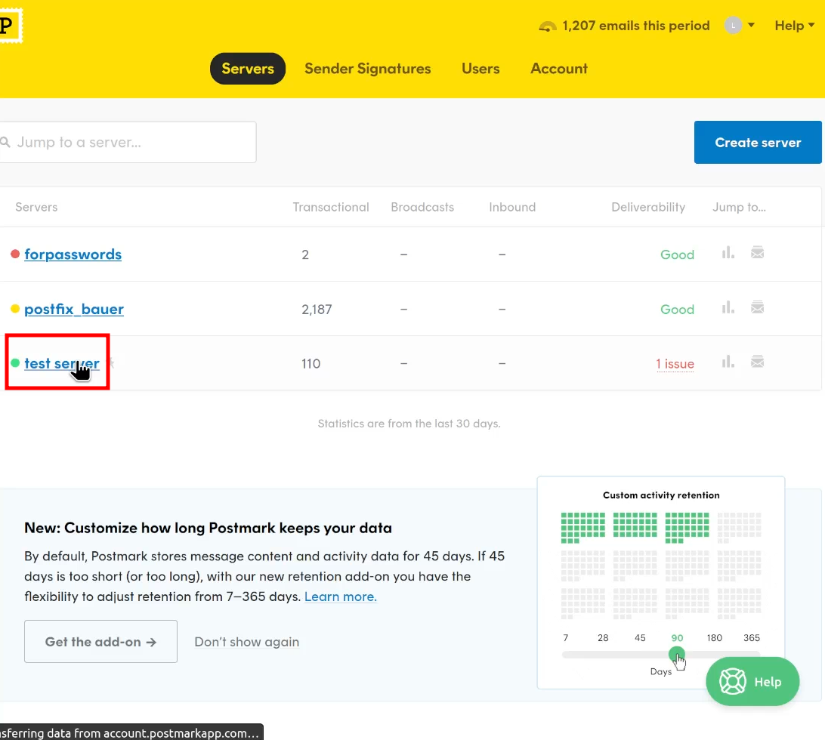Screen dimensions: 825x740
Task: Click the email usage gauge icon
Action: tap(548, 26)
